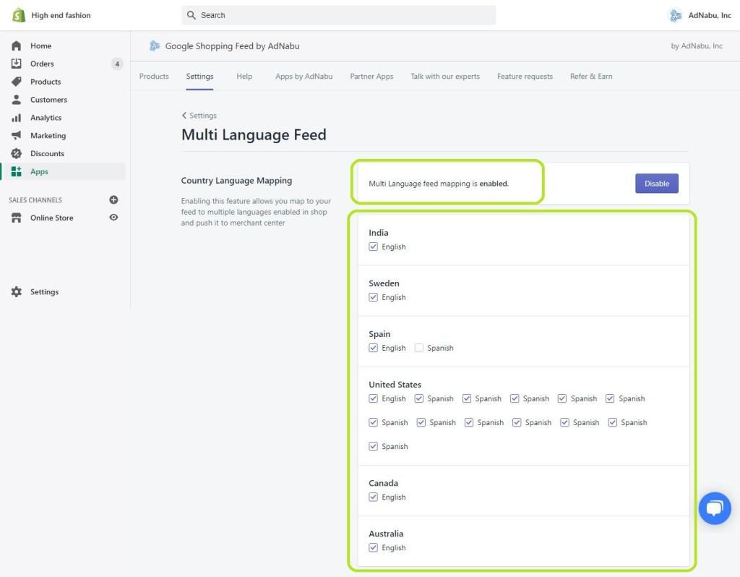Click the AdNabu, Inc account name
Viewport: 740px width, 577px height.
click(x=710, y=15)
